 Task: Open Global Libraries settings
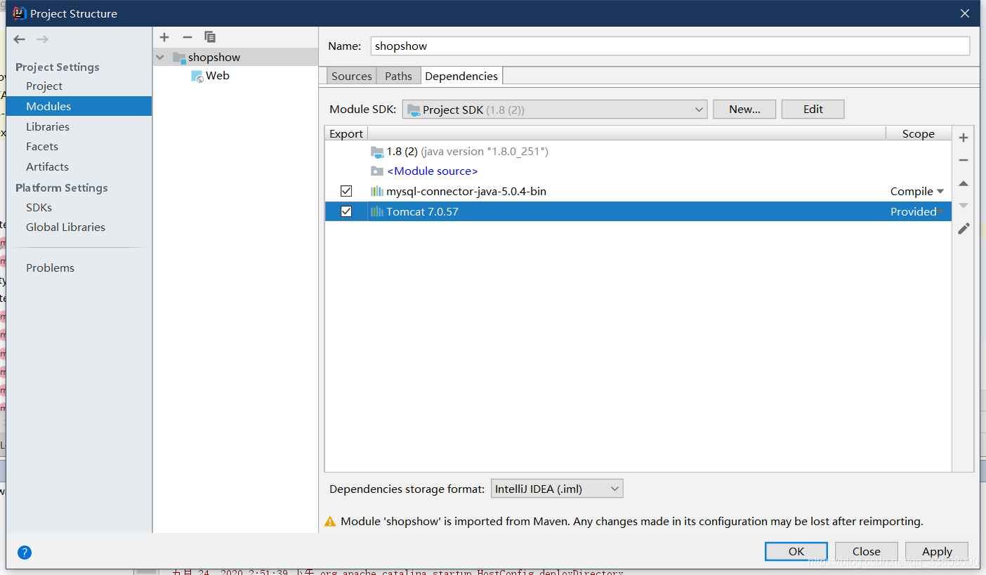[65, 227]
